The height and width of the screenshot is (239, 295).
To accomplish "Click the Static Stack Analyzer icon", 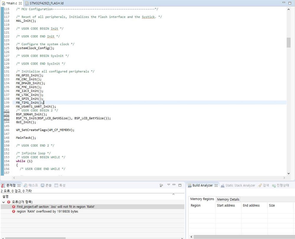I will pos(223,185).
